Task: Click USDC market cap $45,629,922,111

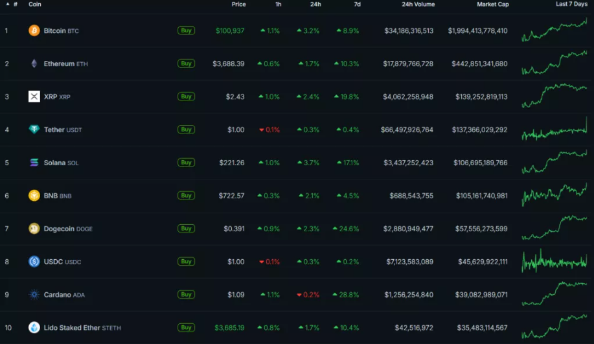Action: [483, 262]
